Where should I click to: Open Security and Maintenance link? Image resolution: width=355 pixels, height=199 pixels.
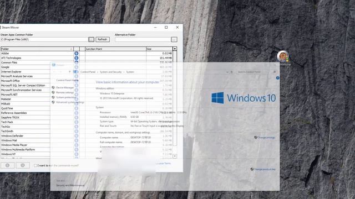tap(70, 186)
